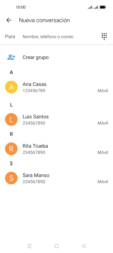This screenshot has width=113, height=253.
Task: Choose Sara Manso contact name
Action: click(36, 175)
